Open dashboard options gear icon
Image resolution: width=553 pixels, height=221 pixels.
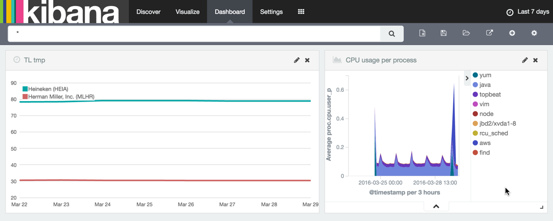[x=534, y=33]
